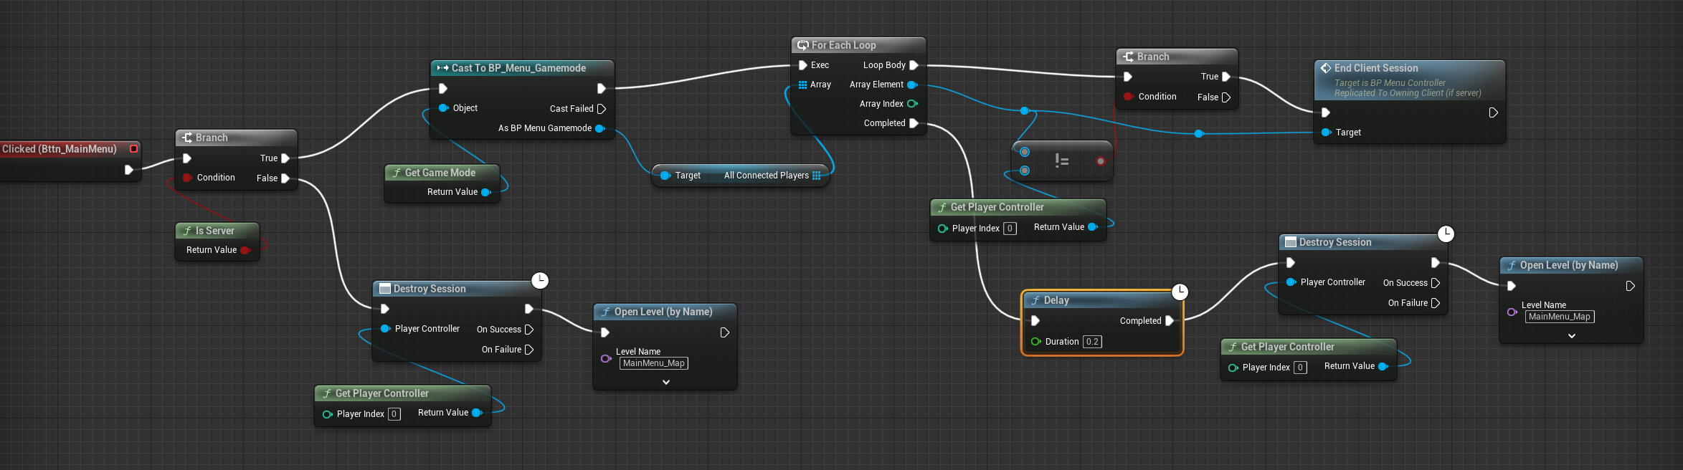Click the All Connected Players array pin
The image size is (1683, 470).
click(816, 176)
